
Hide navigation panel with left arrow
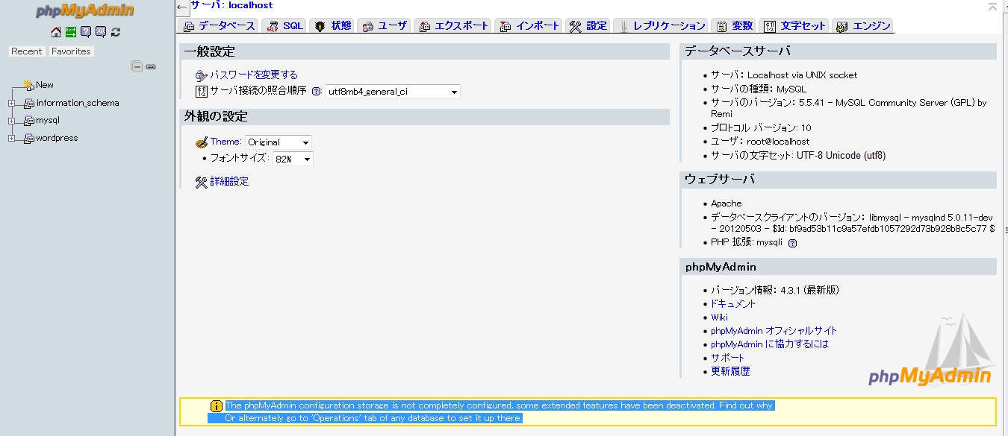181,7
